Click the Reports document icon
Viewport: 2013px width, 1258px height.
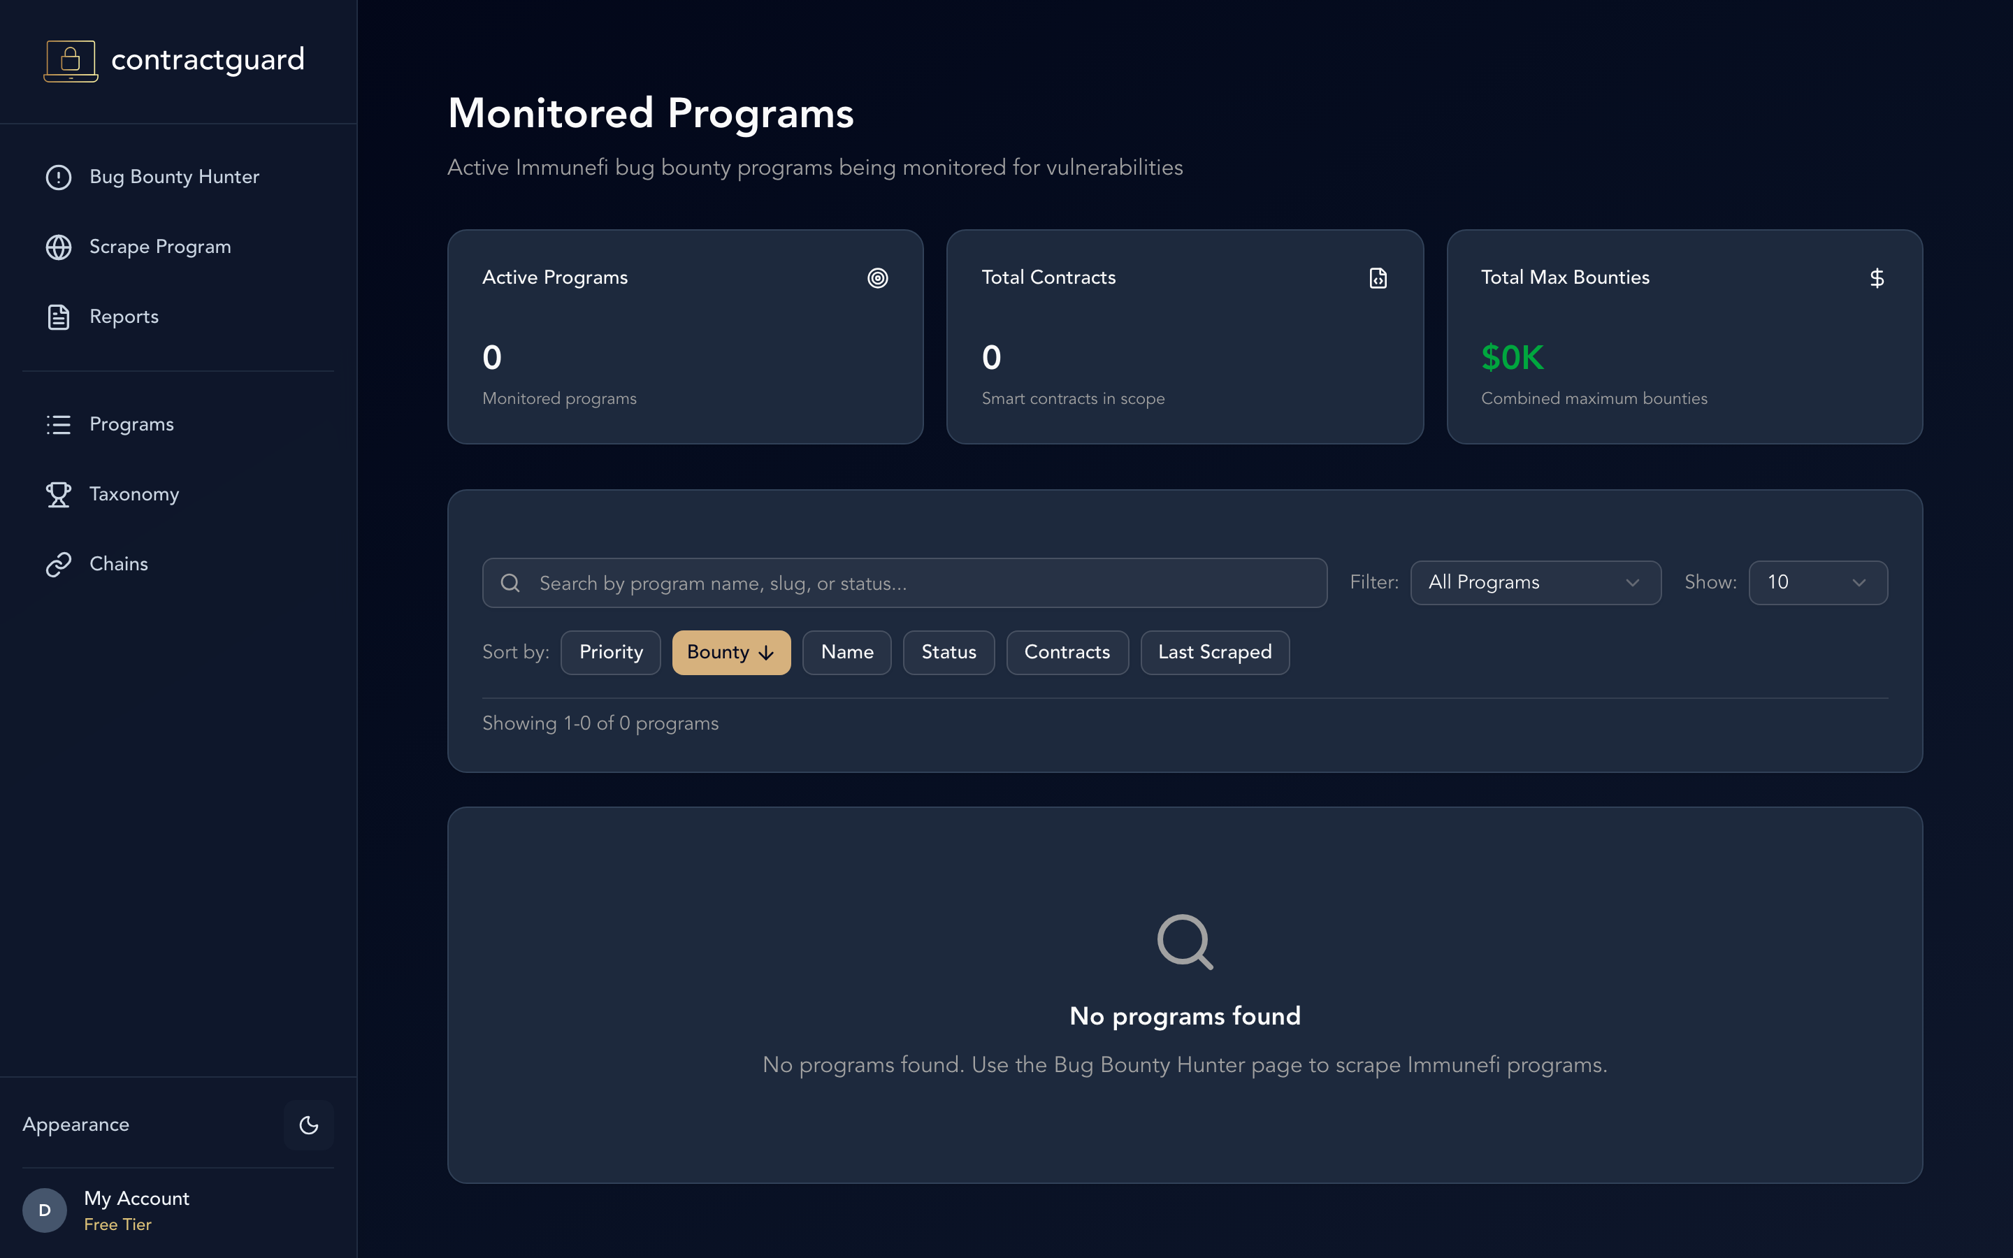coord(58,317)
